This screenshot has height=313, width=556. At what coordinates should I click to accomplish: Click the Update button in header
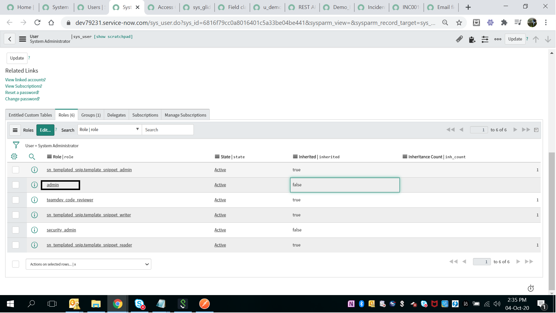coord(515,39)
